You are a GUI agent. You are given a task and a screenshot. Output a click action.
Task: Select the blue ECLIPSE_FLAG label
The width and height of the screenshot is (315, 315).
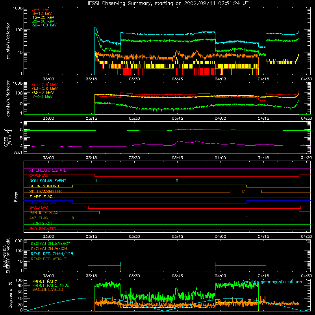pos(43,202)
